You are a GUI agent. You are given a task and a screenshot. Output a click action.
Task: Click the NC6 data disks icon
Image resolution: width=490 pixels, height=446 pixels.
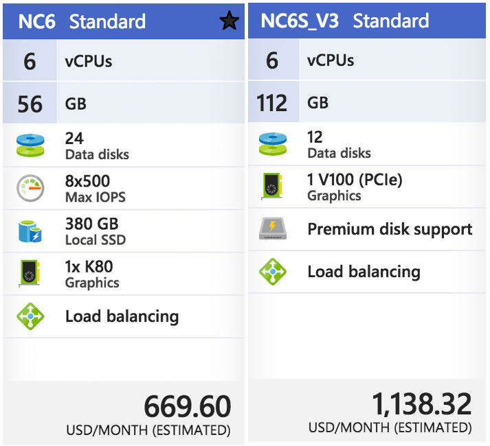click(30, 145)
